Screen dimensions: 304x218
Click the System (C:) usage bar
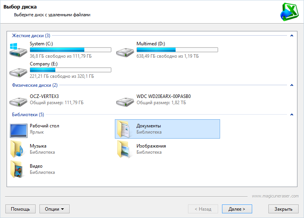[70, 50]
